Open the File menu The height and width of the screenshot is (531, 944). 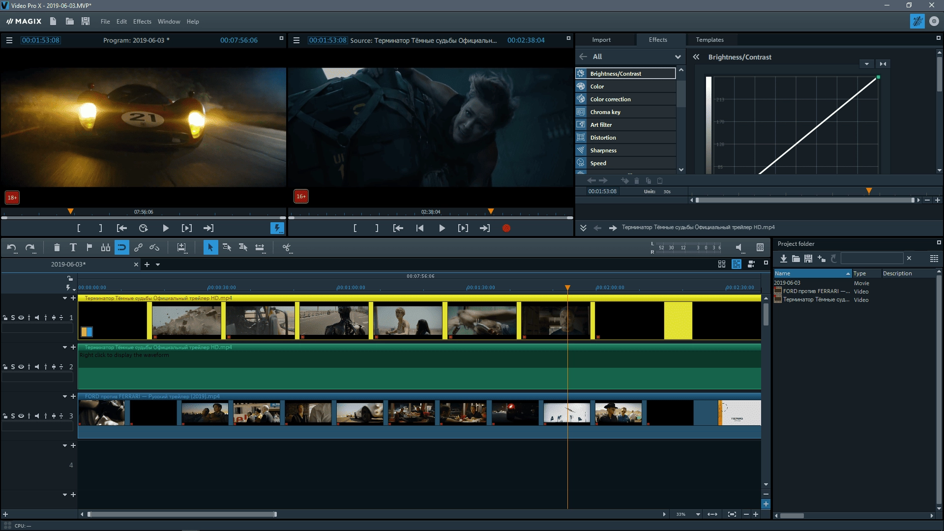coord(105,22)
